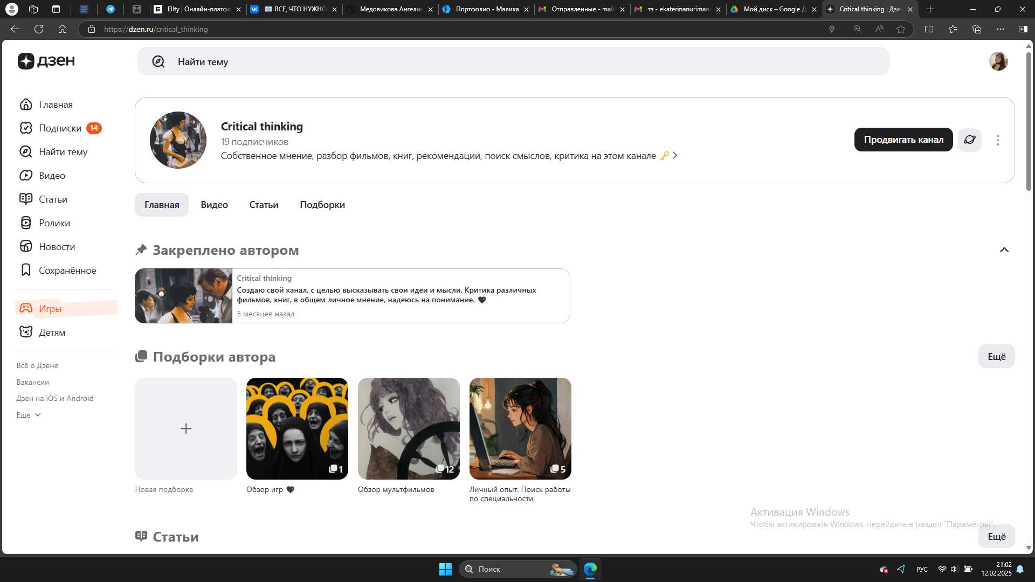
Task: Open the user profile avatar
Action: [998, 61]
